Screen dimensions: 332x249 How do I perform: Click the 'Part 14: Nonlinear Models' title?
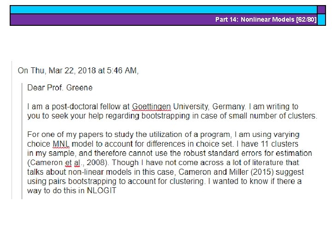click(x=255, y=19)
